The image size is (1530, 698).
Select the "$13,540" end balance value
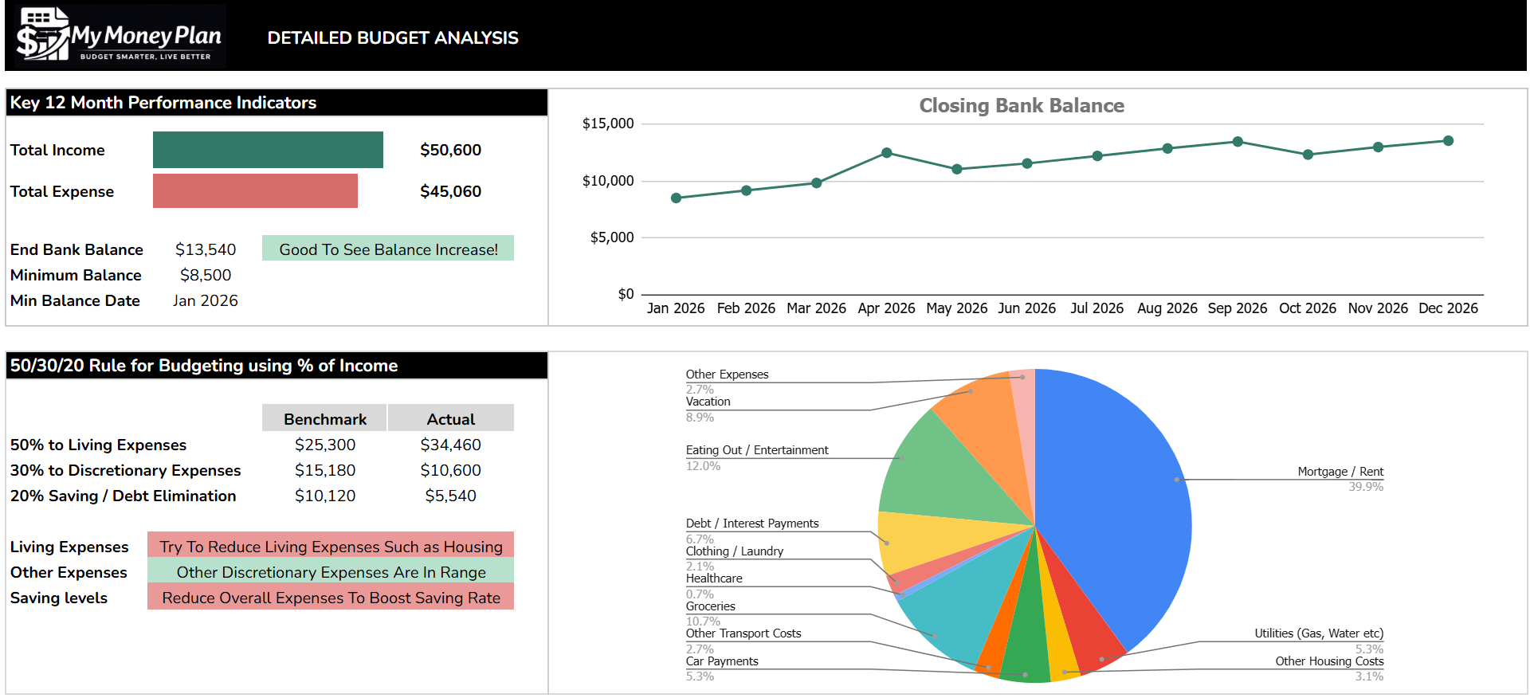206,249
